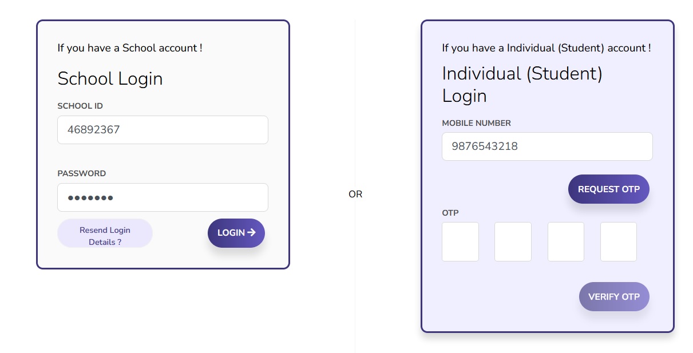This screenshot has width=693, height=353.
Task: Click the MOBILE NUMBER field label
Action: pyautogui.click(x=476, y=123)
